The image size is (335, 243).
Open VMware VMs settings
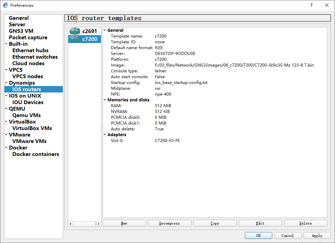(29, 141)
